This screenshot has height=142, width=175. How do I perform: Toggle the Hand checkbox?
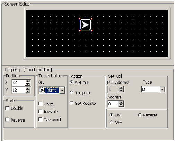[x=40, y=104]
